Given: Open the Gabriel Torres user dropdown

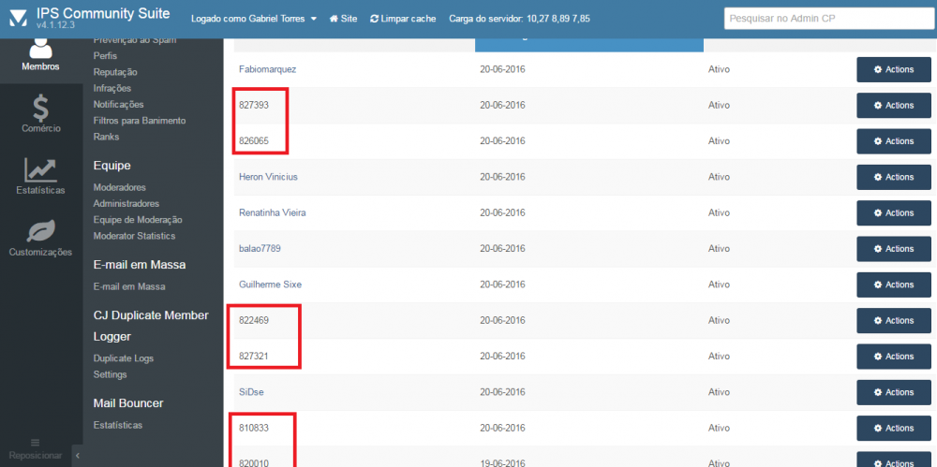Looking at the screenshot, I should point(312,19).
